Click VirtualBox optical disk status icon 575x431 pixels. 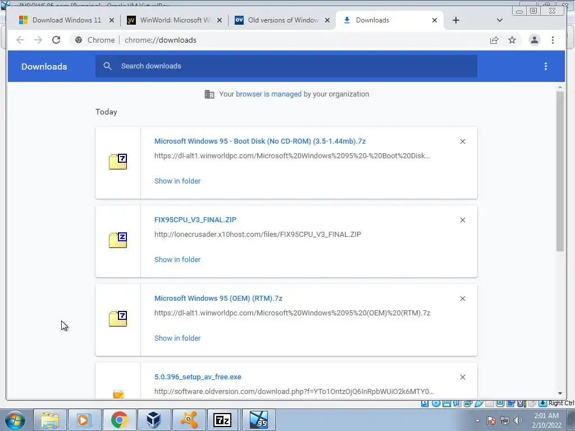[436, 404]
